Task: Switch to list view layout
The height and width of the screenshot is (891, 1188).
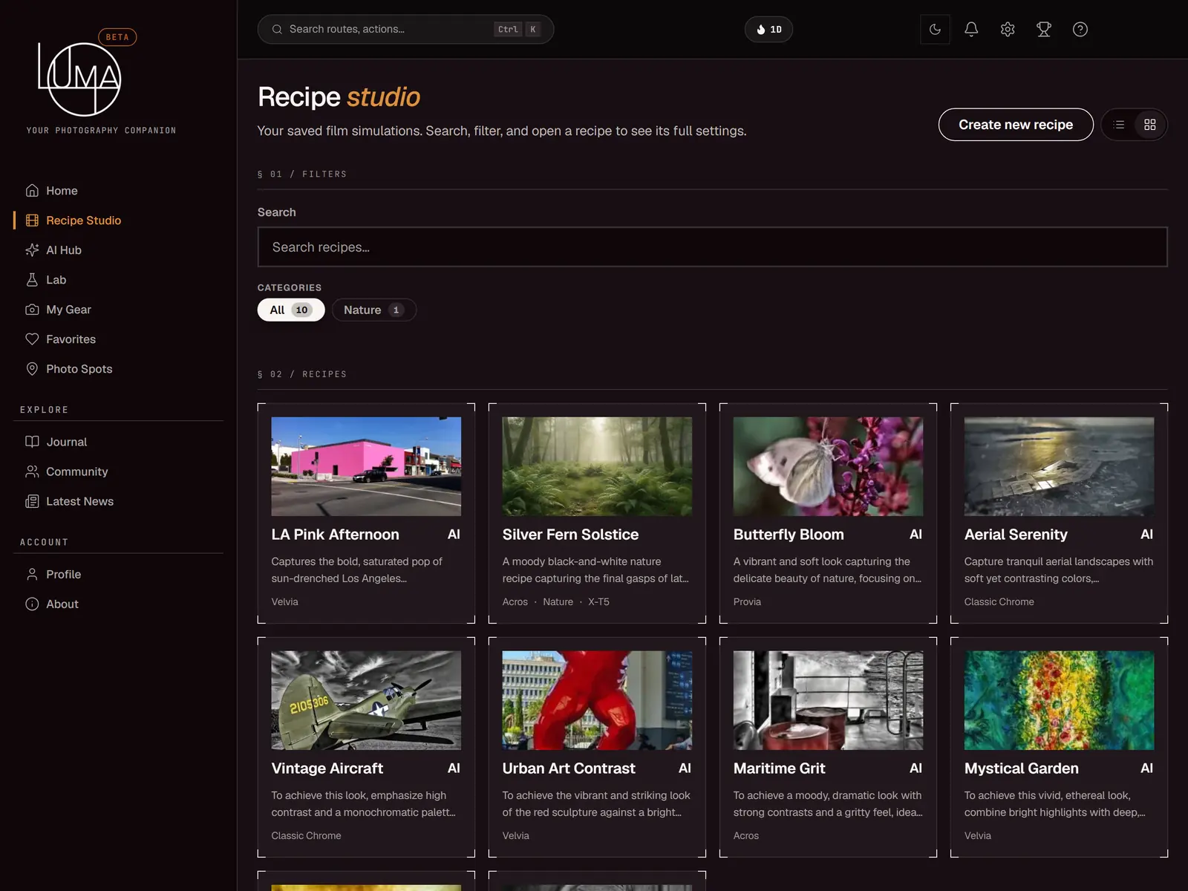Action: (x=1119, y=125)
